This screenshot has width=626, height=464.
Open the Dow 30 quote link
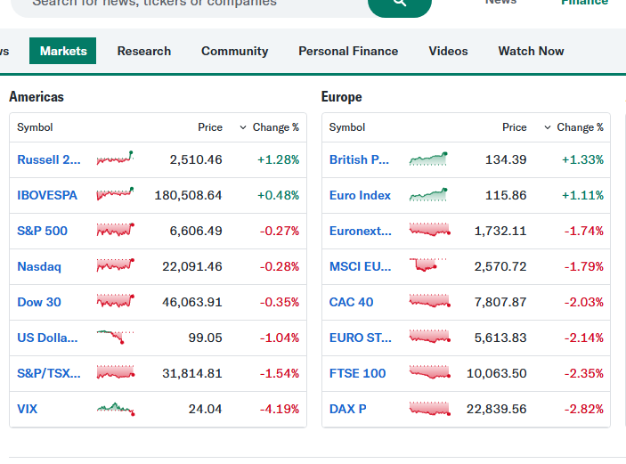pyautogui.click(x=39, y=302)
